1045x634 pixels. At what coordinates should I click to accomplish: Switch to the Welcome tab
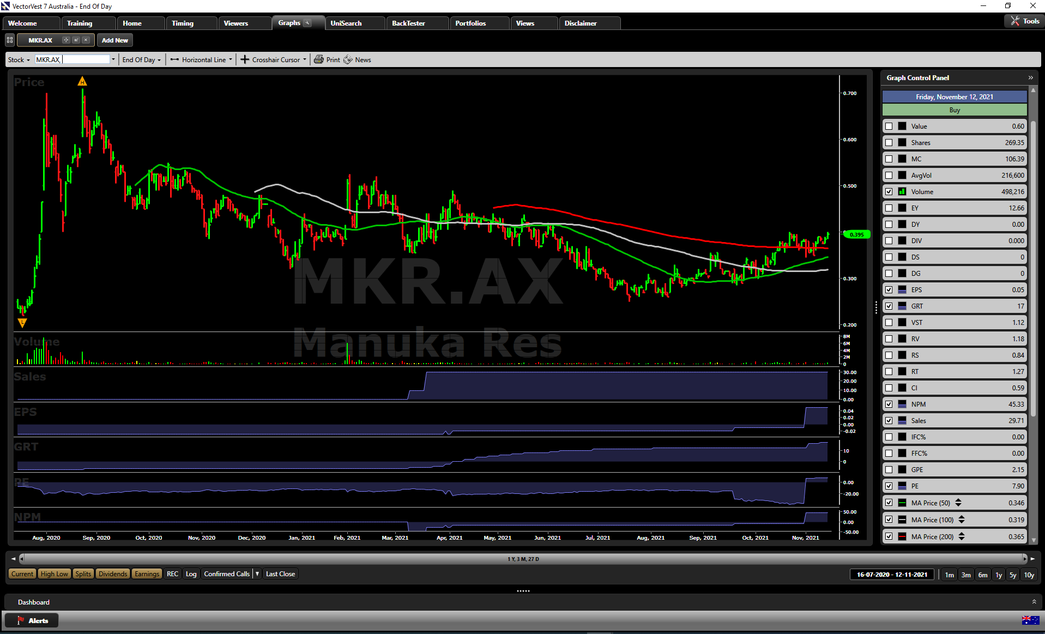[31, 23]
